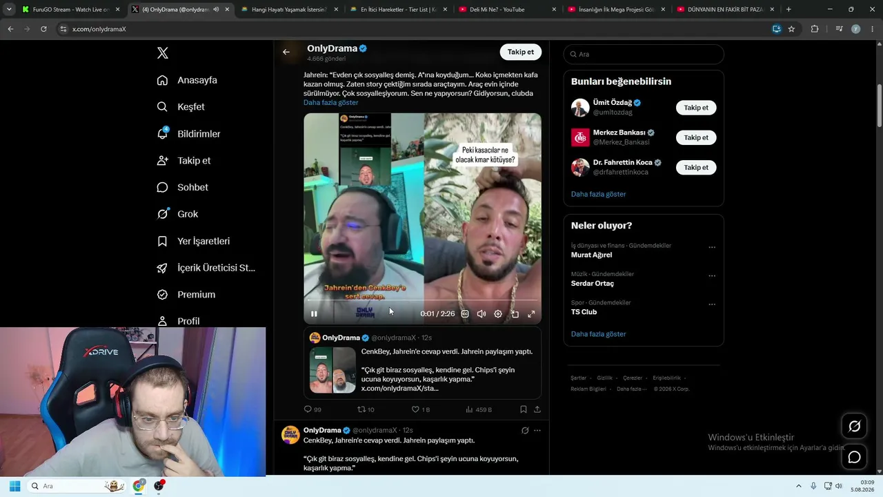Image resolution: width=883 pixels, height=497 pixels.
Task: Open Keşfet explore page
Action: point(181,107)
